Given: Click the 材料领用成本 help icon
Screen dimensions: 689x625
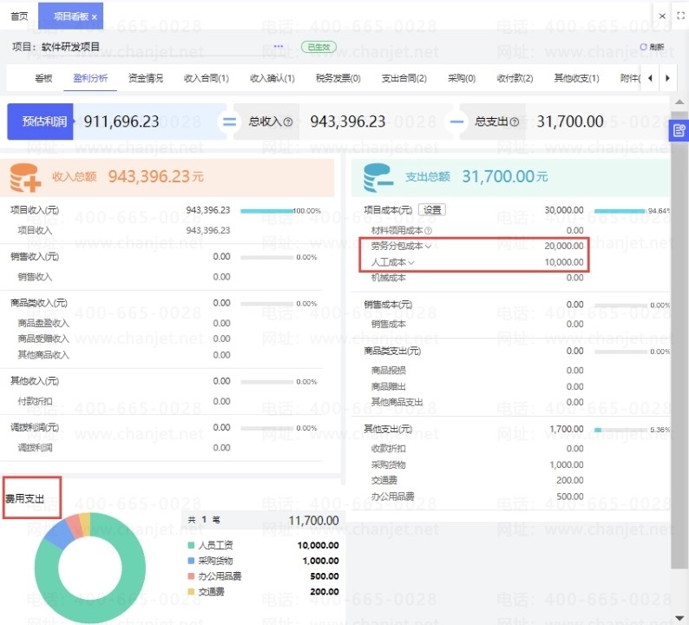Looking at the screenshot, I should (429, 230).
